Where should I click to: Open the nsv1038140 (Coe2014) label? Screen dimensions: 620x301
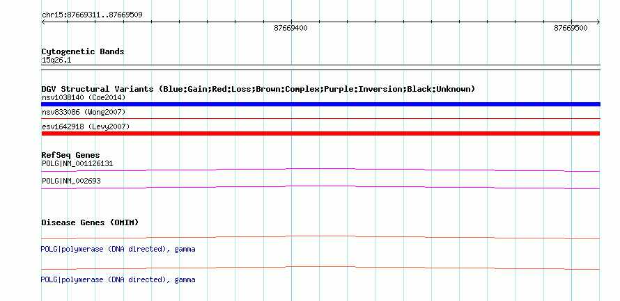pos(84,97)
